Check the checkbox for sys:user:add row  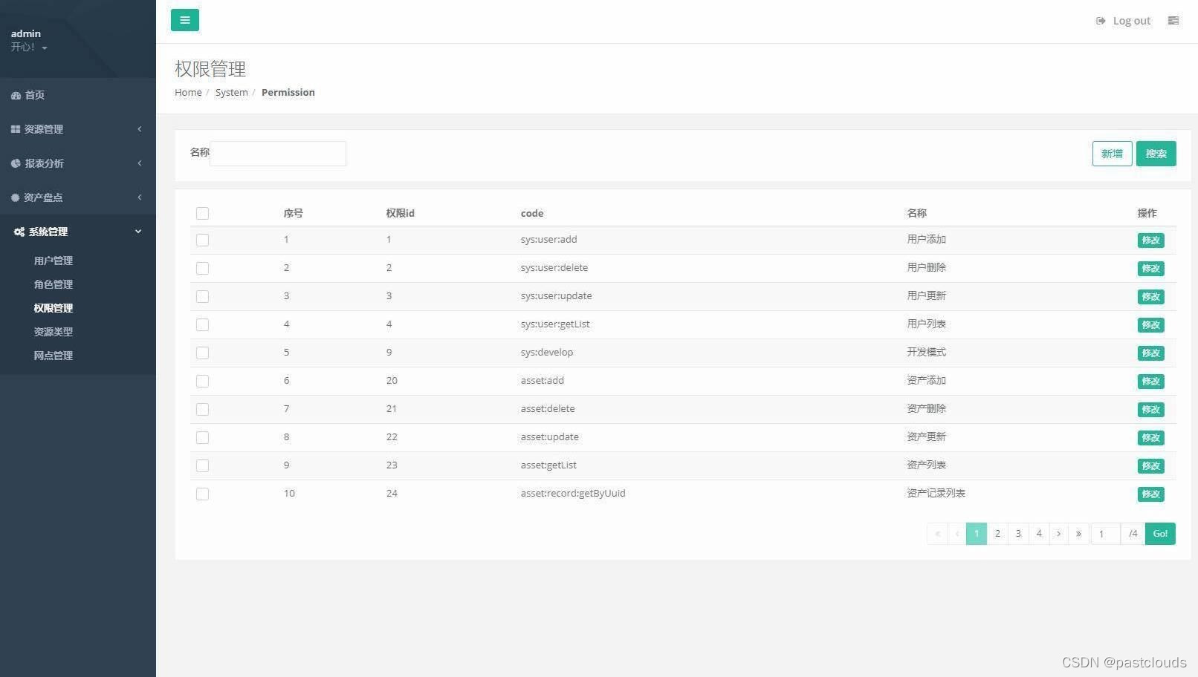202,240
